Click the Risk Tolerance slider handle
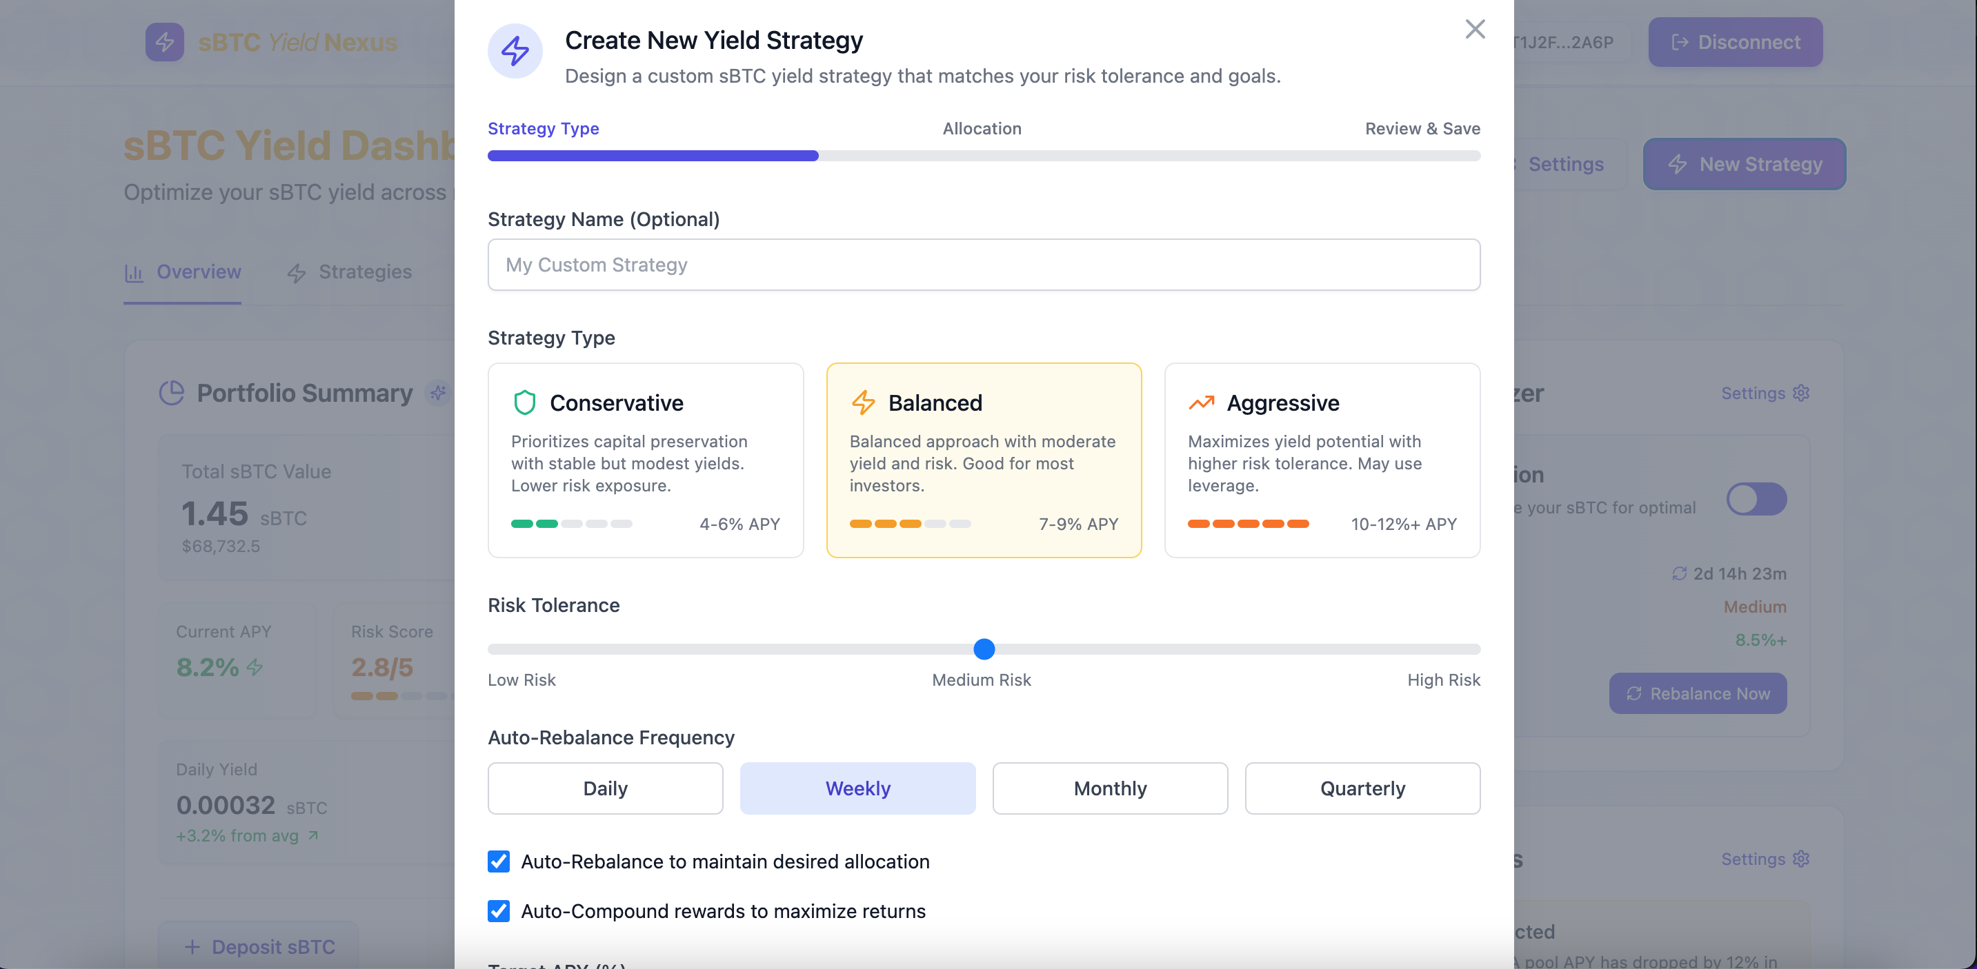This screenshot has height=969, width=1977. pyautogui.click(x=984, y=649)
